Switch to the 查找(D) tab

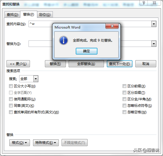click(12, 15)
